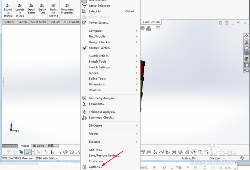The width and height of the screenshot is (250, 170).
Task: Open the SOLIDWORKS Forum chat task pane tab
Action: 246,70
